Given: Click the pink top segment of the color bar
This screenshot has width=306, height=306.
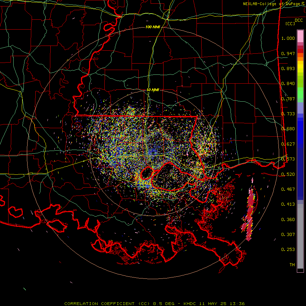Looking at the screenshot, I should [x=300, y=36].
